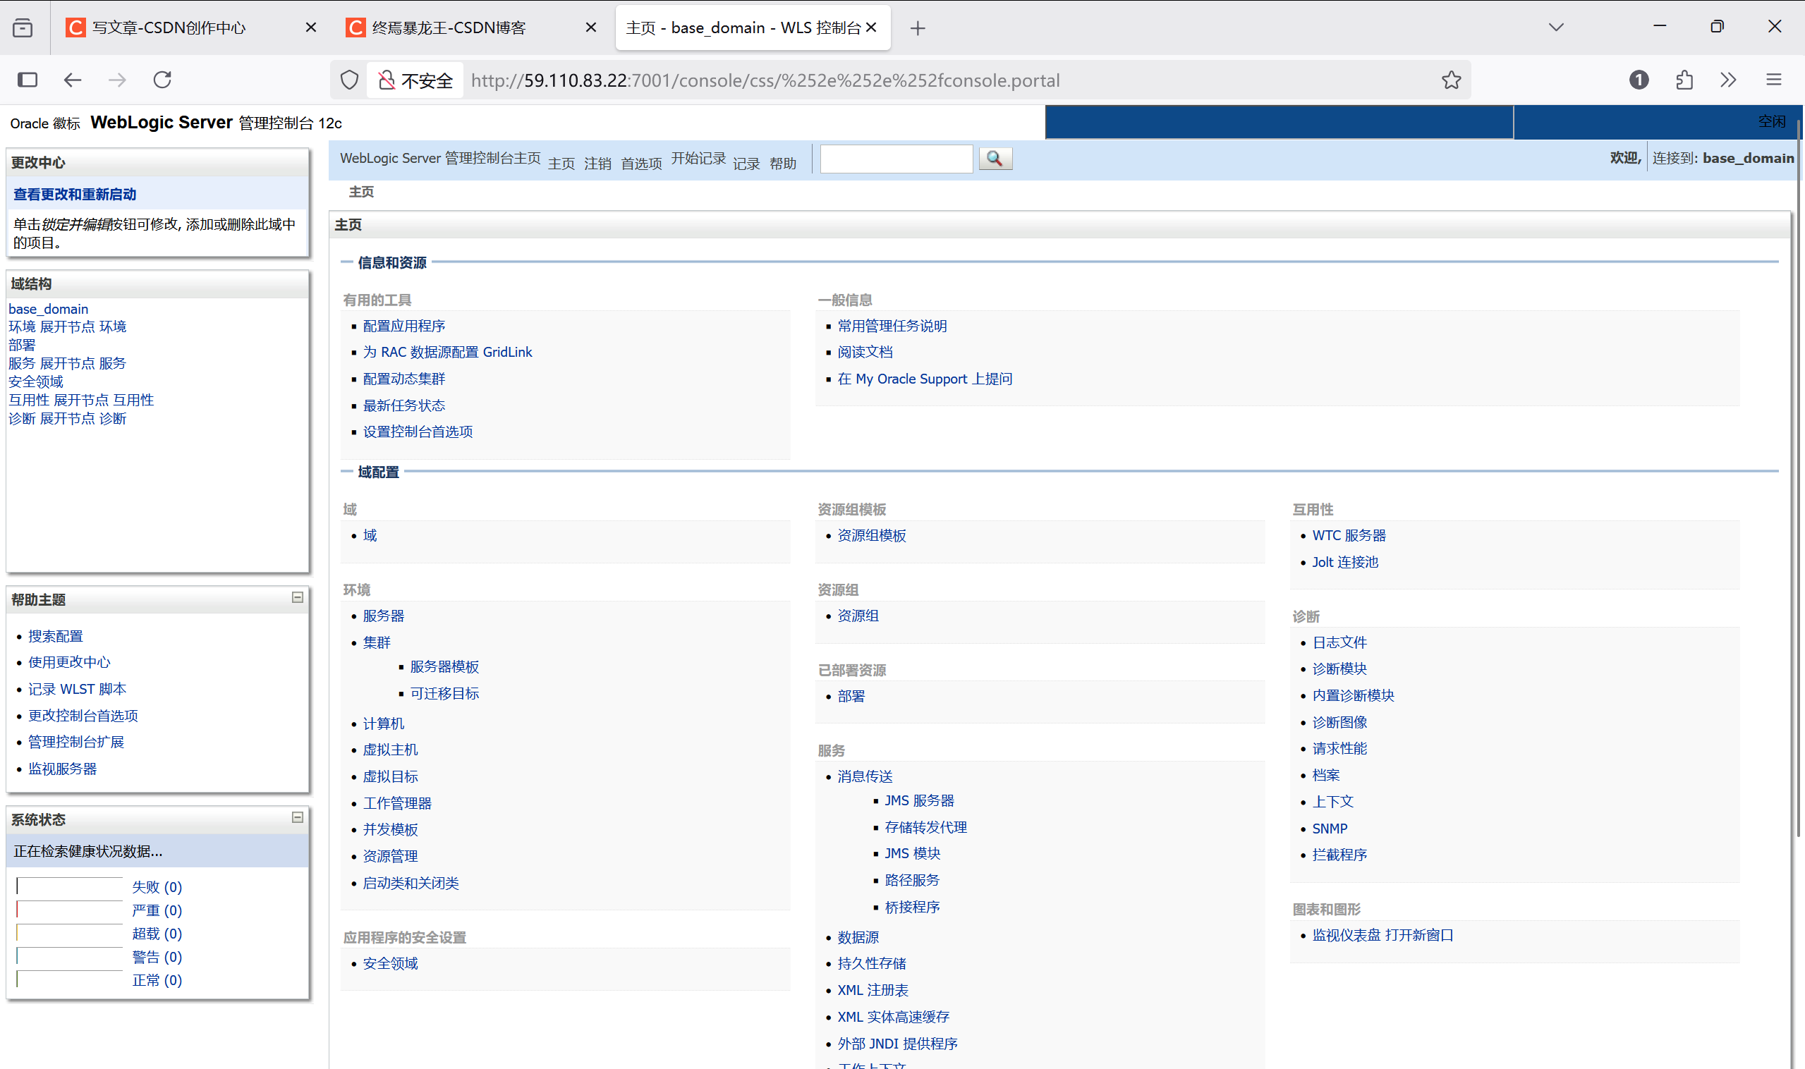Image resolution: width=1805 pixels, height=1069 pixels.
Task: Click the 正常 (0) status bar
Action: tap(70, 979)
